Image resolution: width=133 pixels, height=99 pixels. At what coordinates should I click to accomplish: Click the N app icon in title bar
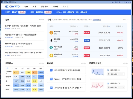point(2,2)
